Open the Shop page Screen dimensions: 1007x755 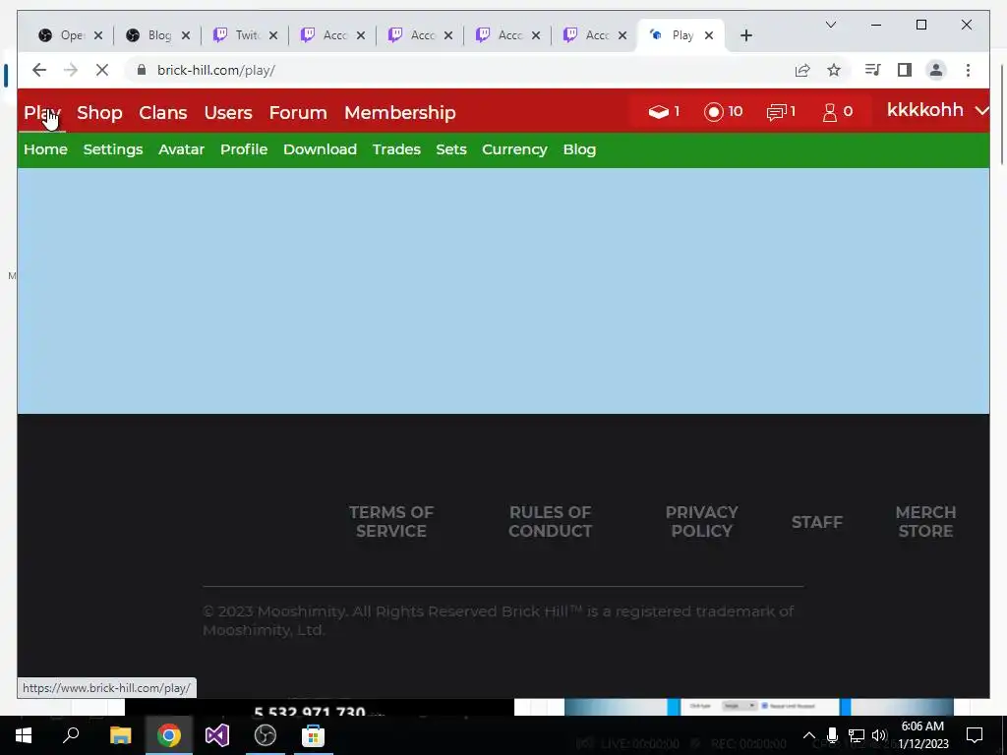coord(99,113)
